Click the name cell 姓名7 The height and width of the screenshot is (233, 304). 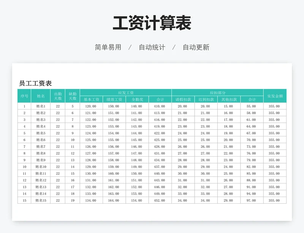[x=41, y=146]
